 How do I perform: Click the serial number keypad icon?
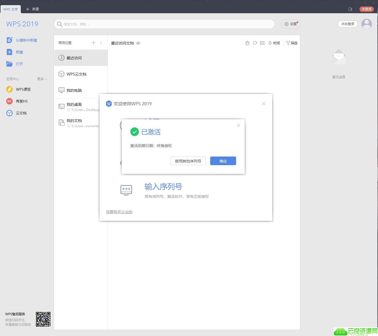click(126, 190)
